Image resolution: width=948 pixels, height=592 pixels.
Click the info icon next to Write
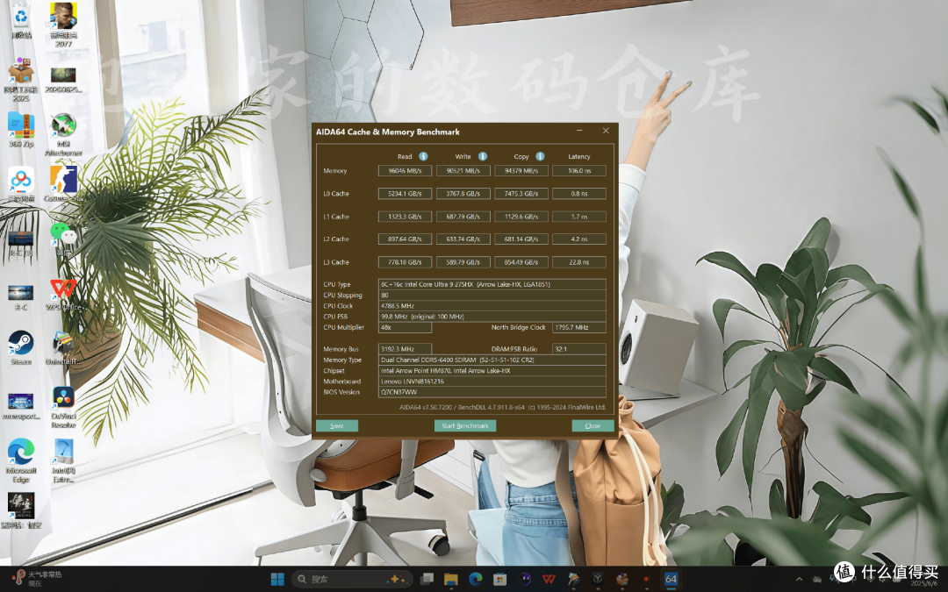click(x=483, y=156)
